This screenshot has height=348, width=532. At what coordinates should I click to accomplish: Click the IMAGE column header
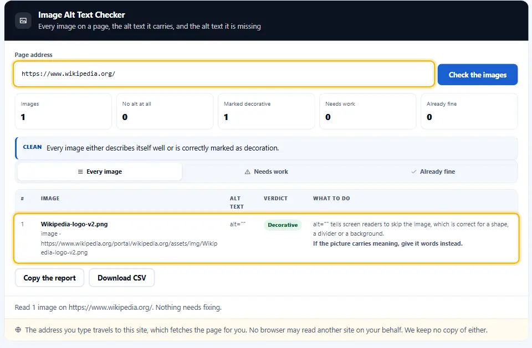[x=50, y=199]
